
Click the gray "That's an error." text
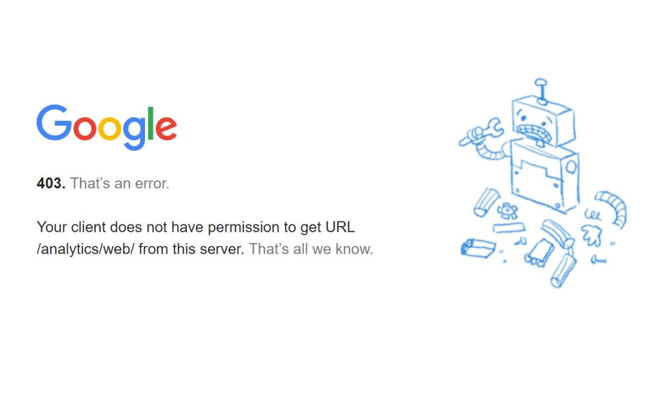(x=120, y=183)
